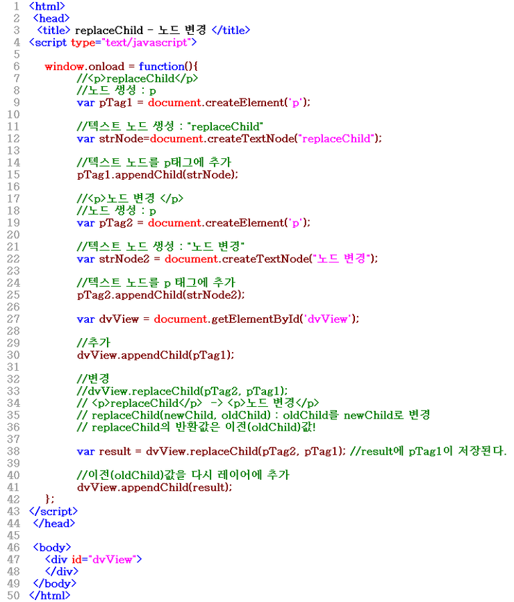Click 'window.onload = function(){' on line 6
This screenshot has height=602, width=514.
click(121, 67)
